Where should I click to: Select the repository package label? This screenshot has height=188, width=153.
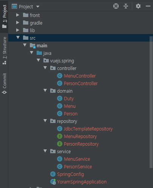coord(67,121)
